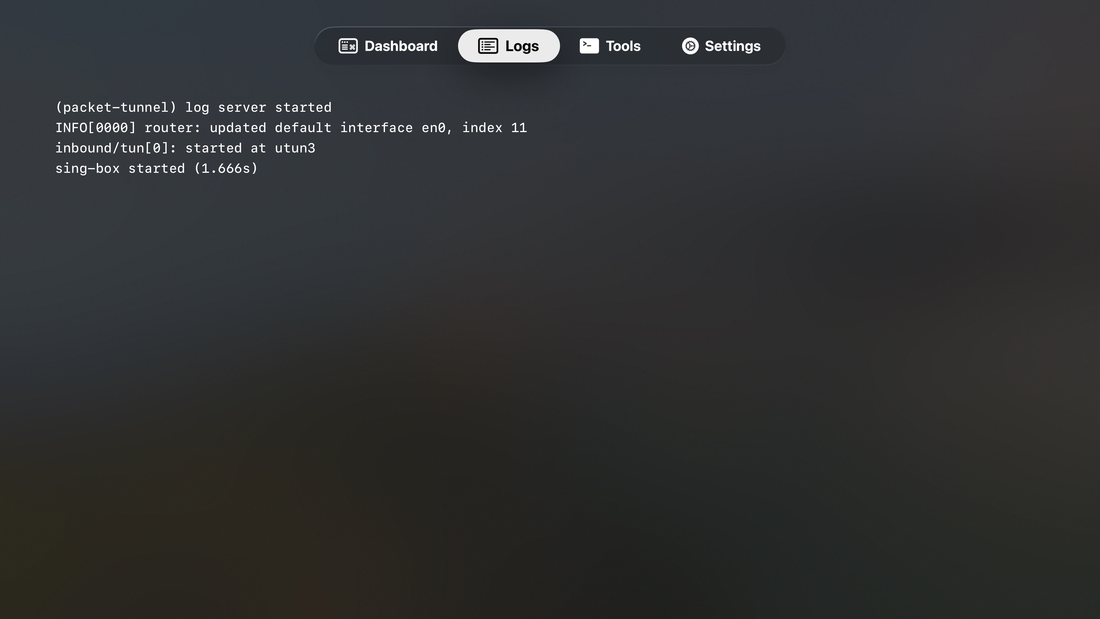1100x619 pixels.
Task: Select the Logs tab
Action: [x=508, y=46]
